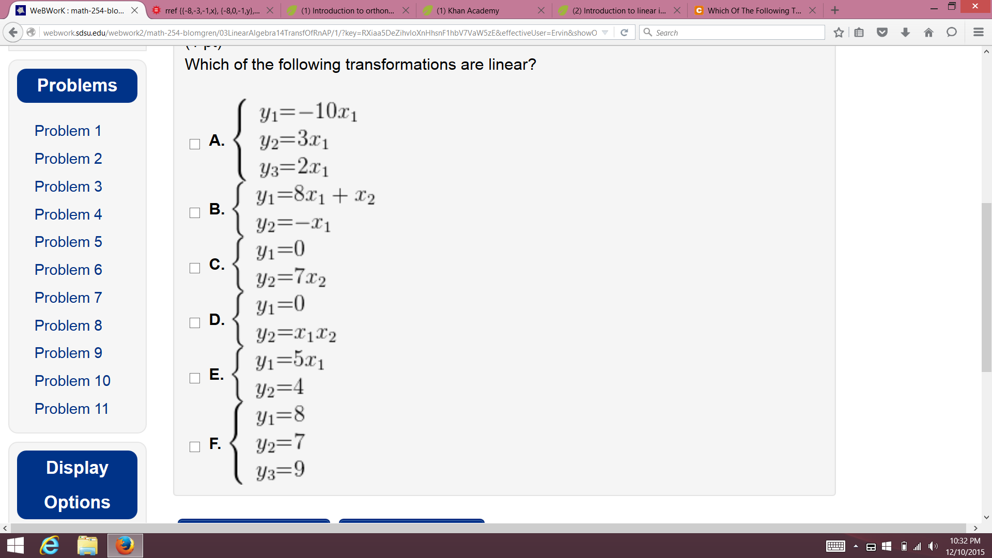Open the bookmarks list icon
The height and width of the screenshot is (558, 992).
pos(859,33)
